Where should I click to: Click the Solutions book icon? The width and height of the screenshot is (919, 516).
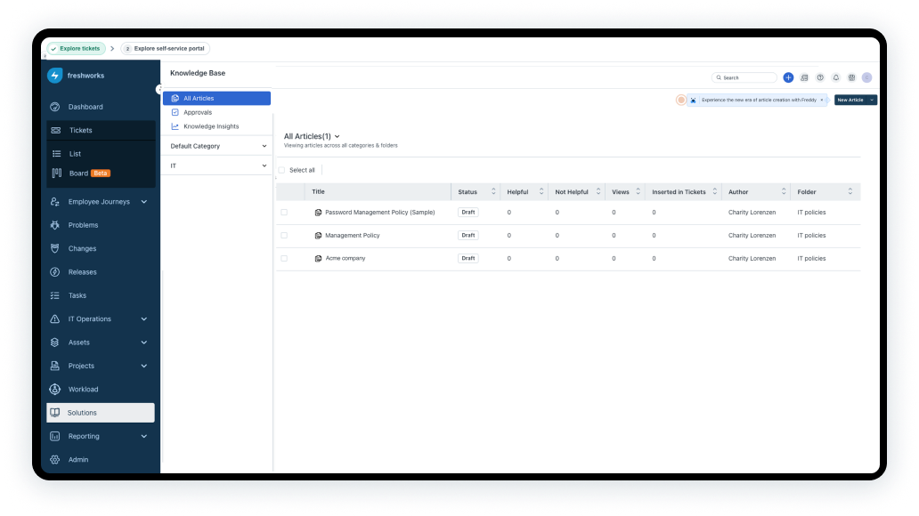point(55,412)
